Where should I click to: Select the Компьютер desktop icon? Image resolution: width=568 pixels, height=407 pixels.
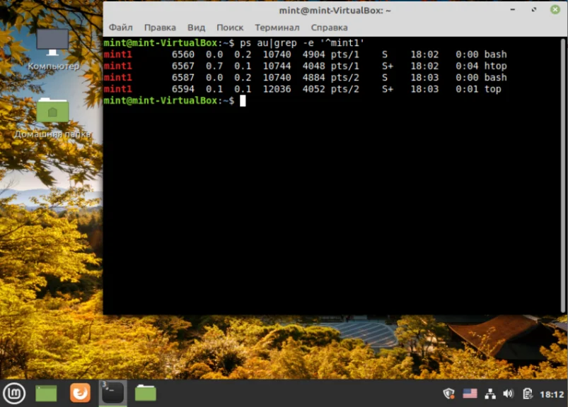[x=53, y=49]
